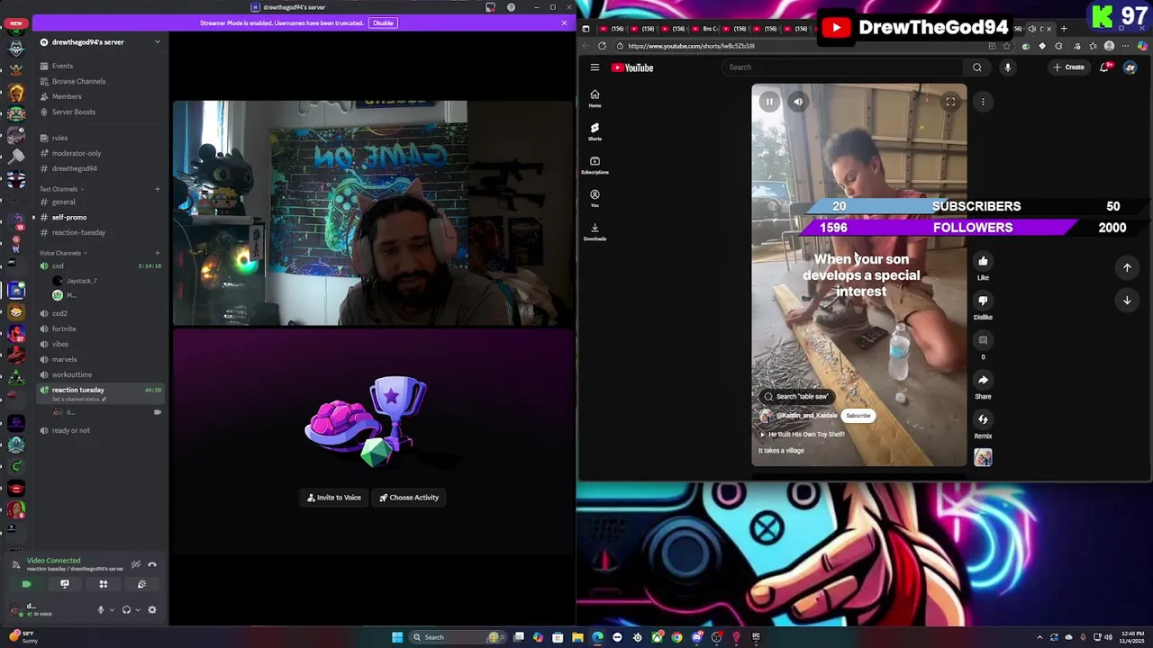Screen dimensions: 1153x648
Task: Open Members list in Discord
Action: (x=67, y=96)
